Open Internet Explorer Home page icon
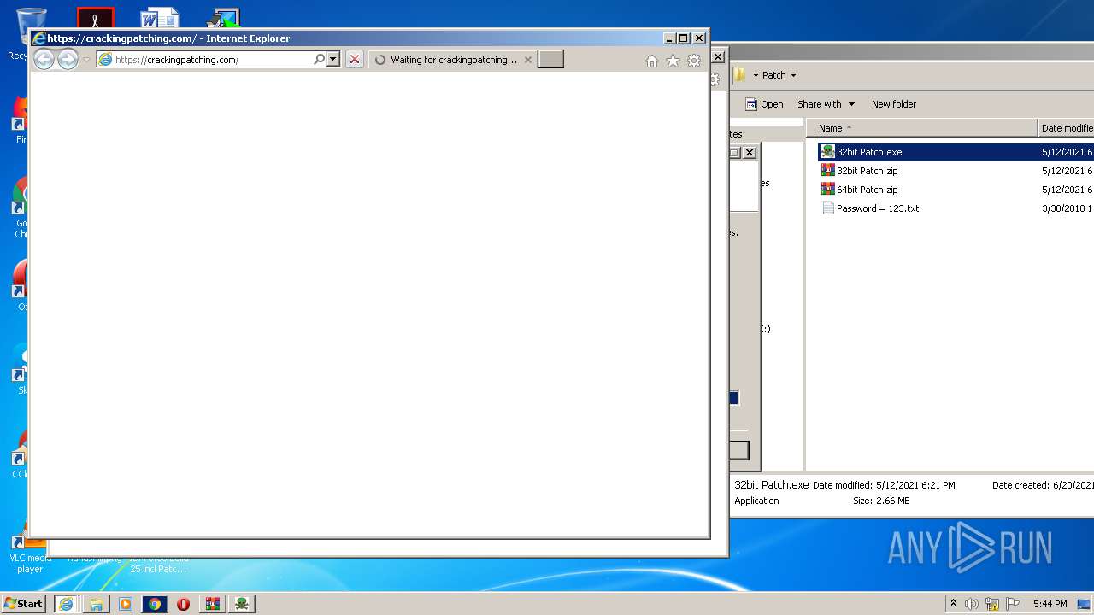 [x=652, y=61]
